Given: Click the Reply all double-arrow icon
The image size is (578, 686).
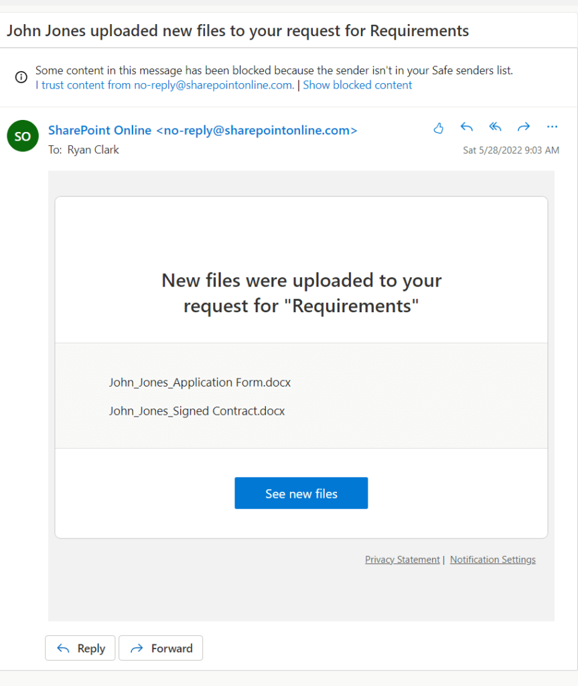Looking at the screenshot, I should click(x=495, y=127).
